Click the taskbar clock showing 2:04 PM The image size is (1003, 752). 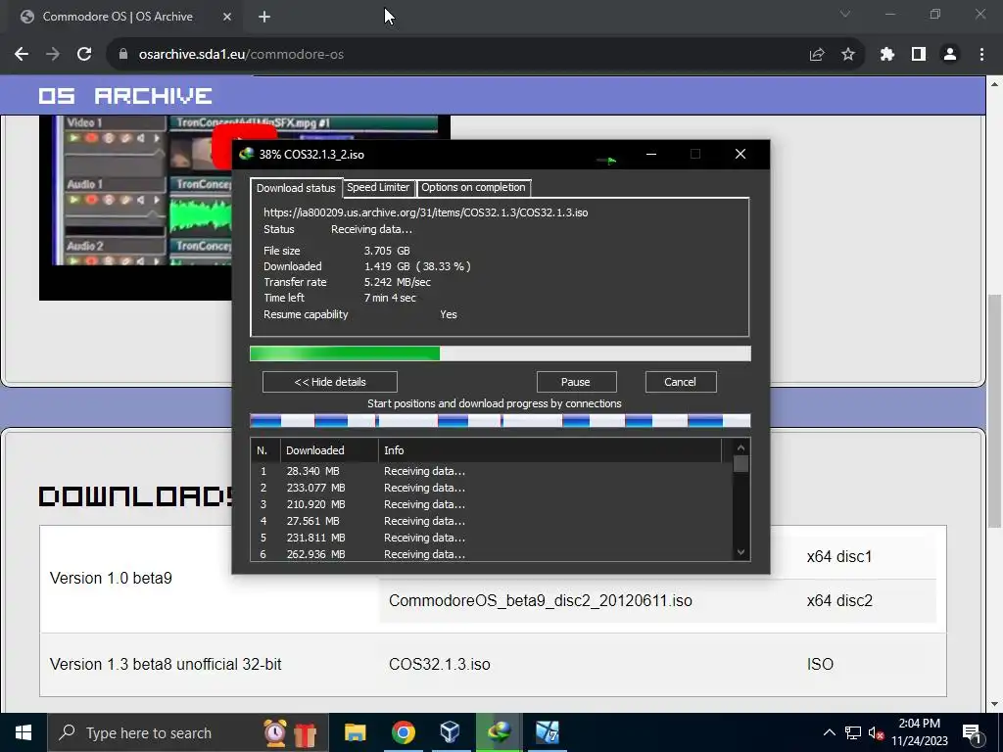(919, 732)
